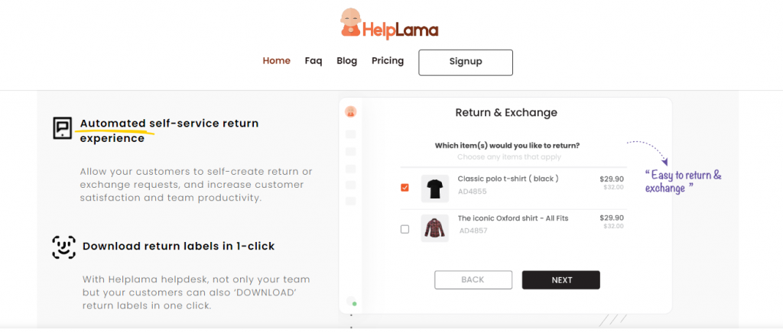This screenshot has height=332, width=783.
Task: Uncheck the Classic polo t-shirt checkbox
Action: pos(405,188)
